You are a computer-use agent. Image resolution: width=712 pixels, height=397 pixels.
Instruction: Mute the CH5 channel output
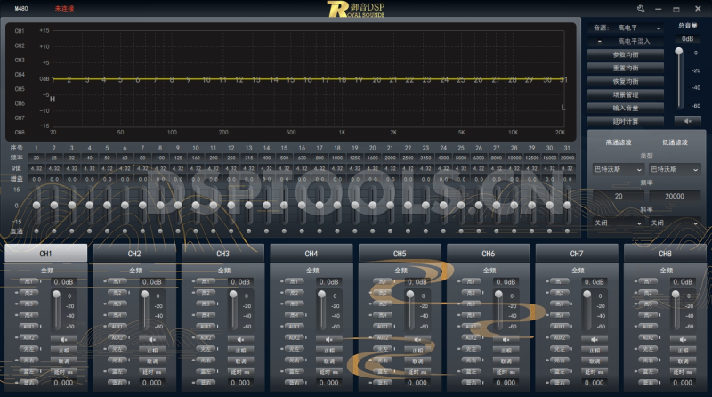tap(417, 339)
